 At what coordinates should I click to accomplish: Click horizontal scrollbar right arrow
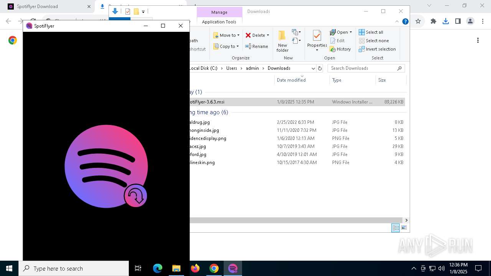tap(406, 220)
